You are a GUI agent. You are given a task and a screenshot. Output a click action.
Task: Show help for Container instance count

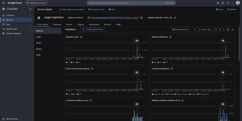pyautogui.click(x=91, y=100)
